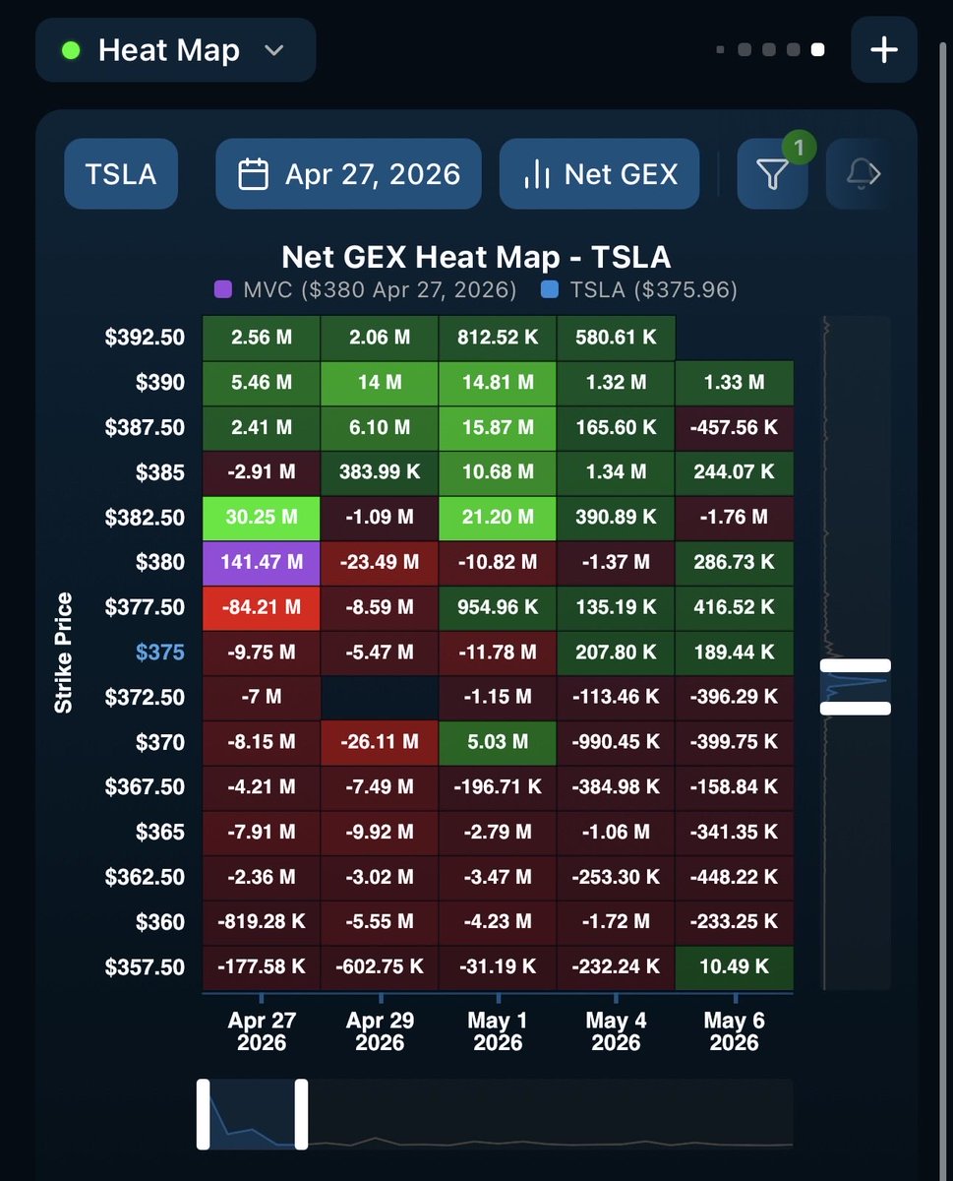Click the -11.78 M cell
The image size is (953, 1181).
pyautogui.click(x=498, y=653)
